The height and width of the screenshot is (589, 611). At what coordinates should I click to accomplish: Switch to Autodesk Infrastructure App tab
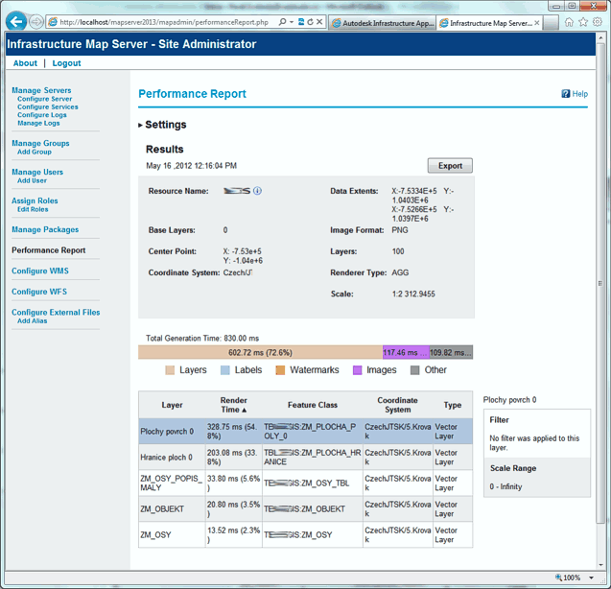tap(383, 23)
